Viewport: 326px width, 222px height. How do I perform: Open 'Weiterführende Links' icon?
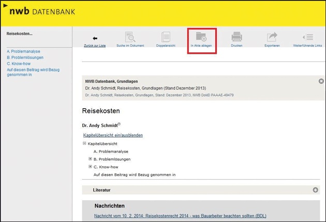[x=308, y=37]
